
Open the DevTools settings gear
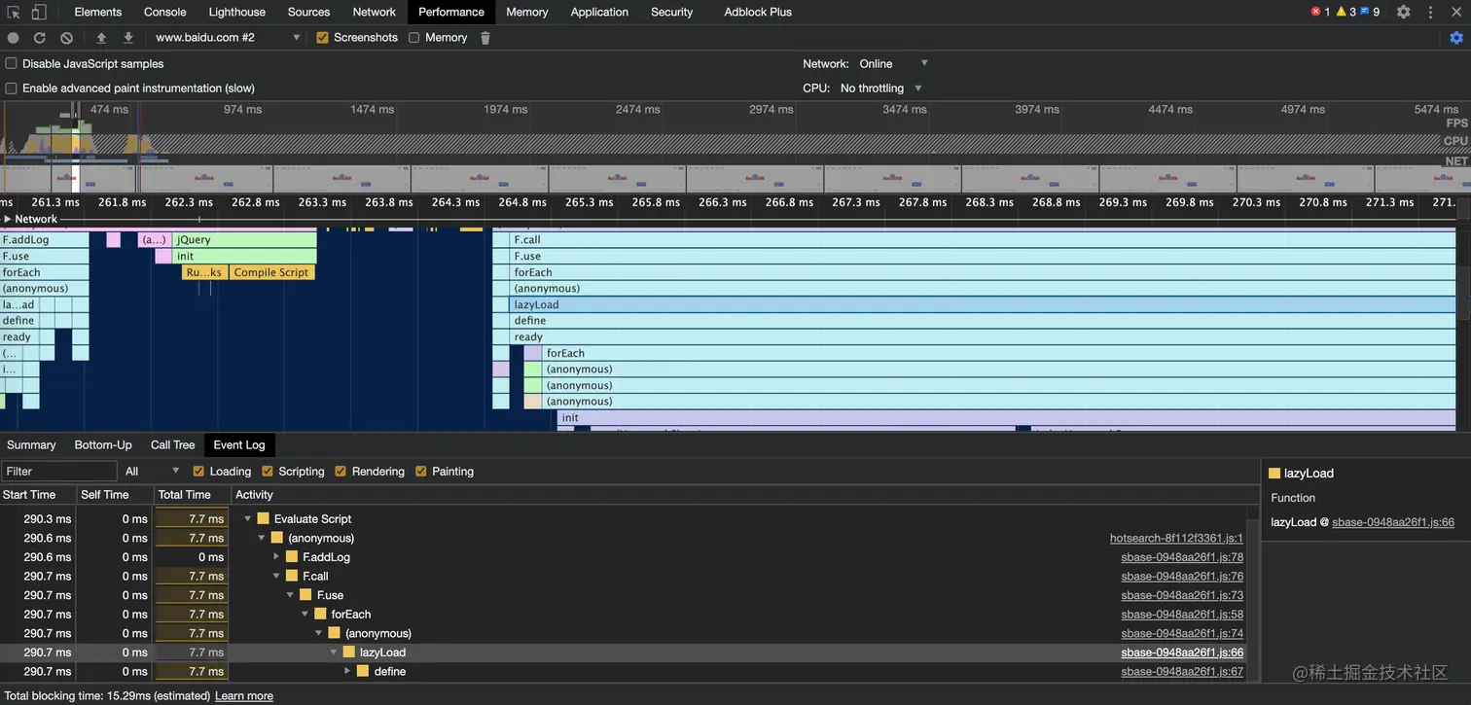tap(1403, 12)
